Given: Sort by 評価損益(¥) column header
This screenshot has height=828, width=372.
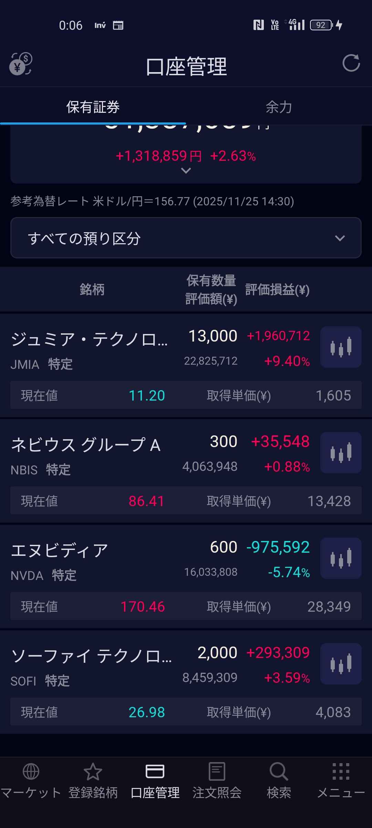Looking at the screenshot, I should tap(277, 290).
